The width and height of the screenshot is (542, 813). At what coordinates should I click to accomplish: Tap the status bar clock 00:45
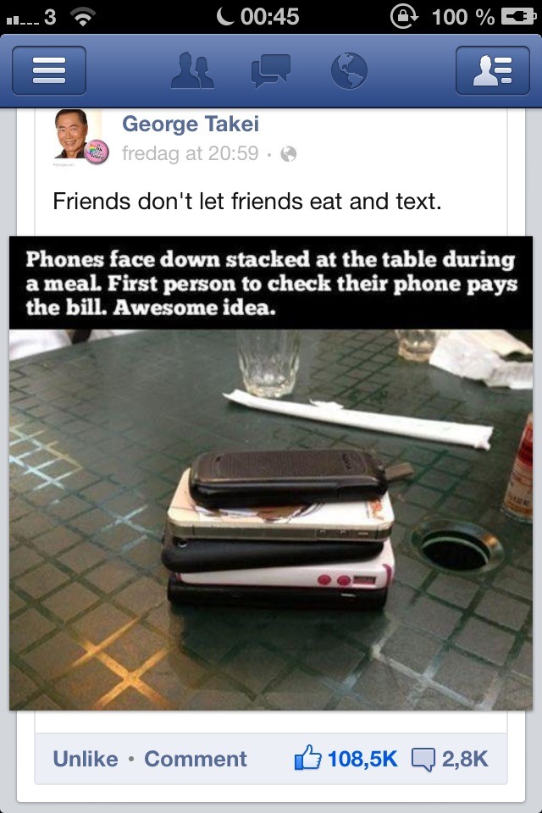pos(269,17)
